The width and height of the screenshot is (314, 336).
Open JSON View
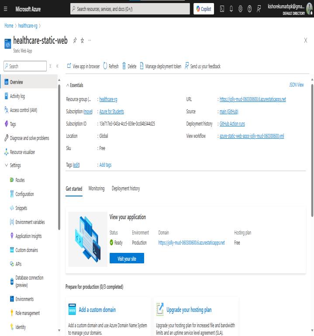point(296,84)
